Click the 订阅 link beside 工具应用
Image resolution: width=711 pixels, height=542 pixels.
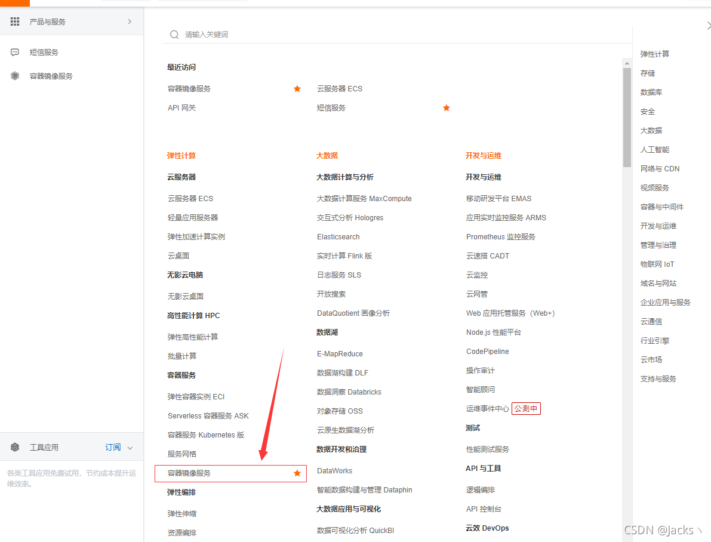pyautogui.click(x=113, y=447)
